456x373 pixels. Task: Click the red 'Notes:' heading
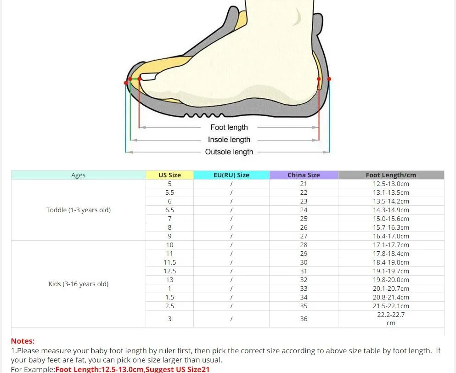23,341
